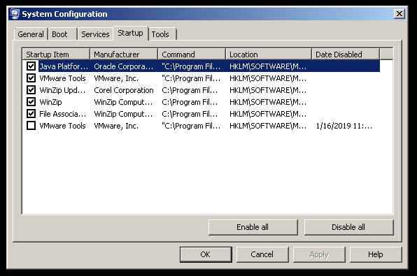Click the 1/16/2019 11:... date disabled cell
Viewport: 417px width, 276px height.
pyautogui.click(x=344, y=126)
